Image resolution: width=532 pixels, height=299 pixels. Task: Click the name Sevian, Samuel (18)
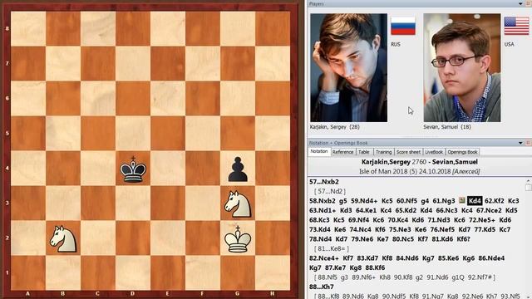coord(447,127)
